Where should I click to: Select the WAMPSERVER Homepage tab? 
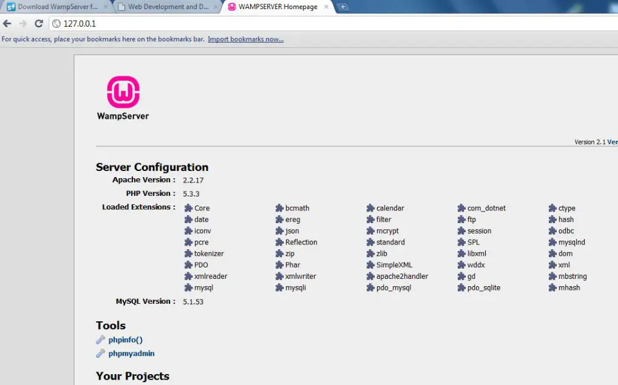point(278,7)
